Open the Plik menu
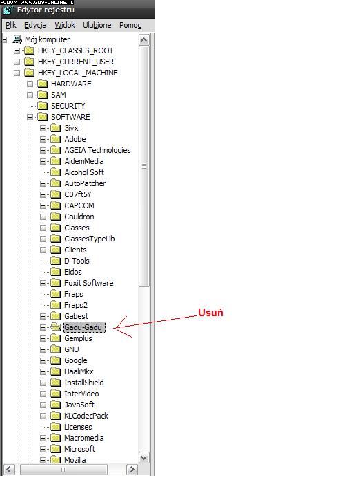347x478 pixels. click(11, 25)
